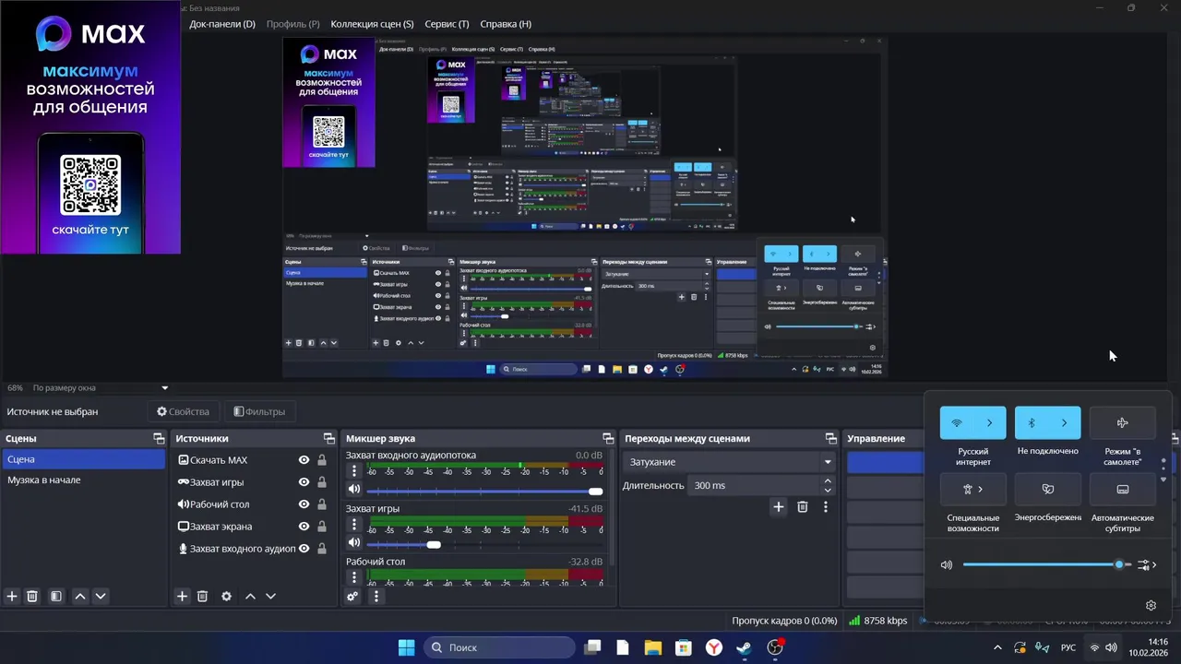
Task: Toggle the eye for Захват экрана source
Action: point(304,527)
